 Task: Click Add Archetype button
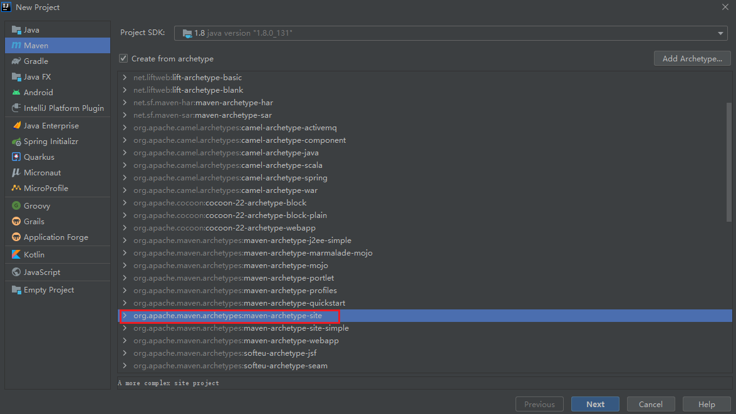click(692, 59)
